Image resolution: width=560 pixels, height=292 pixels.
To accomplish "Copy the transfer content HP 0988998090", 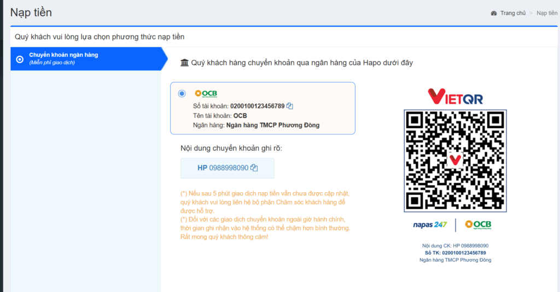I will [254, 168].
